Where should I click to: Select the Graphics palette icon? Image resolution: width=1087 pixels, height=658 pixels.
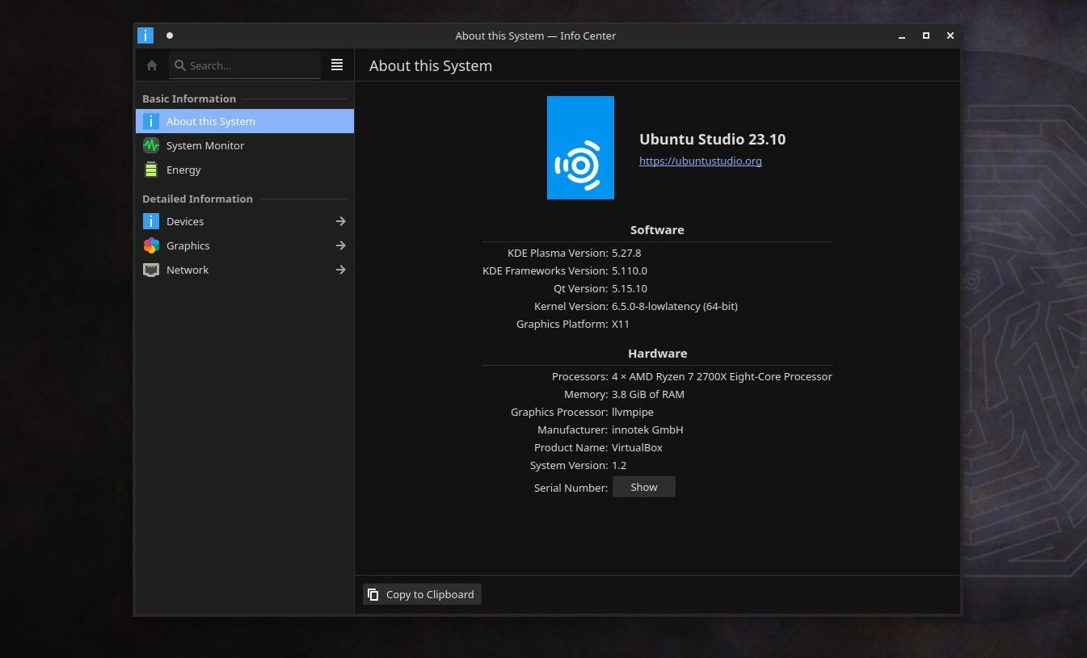(x=151, y=245)
